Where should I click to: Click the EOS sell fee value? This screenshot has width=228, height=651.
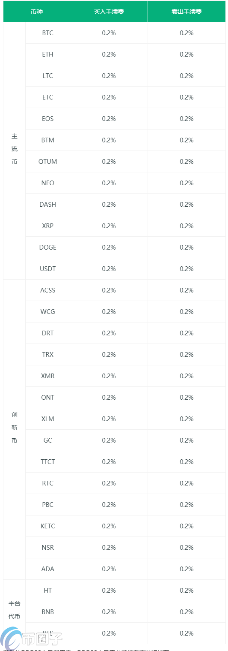(x=187, y=119)
